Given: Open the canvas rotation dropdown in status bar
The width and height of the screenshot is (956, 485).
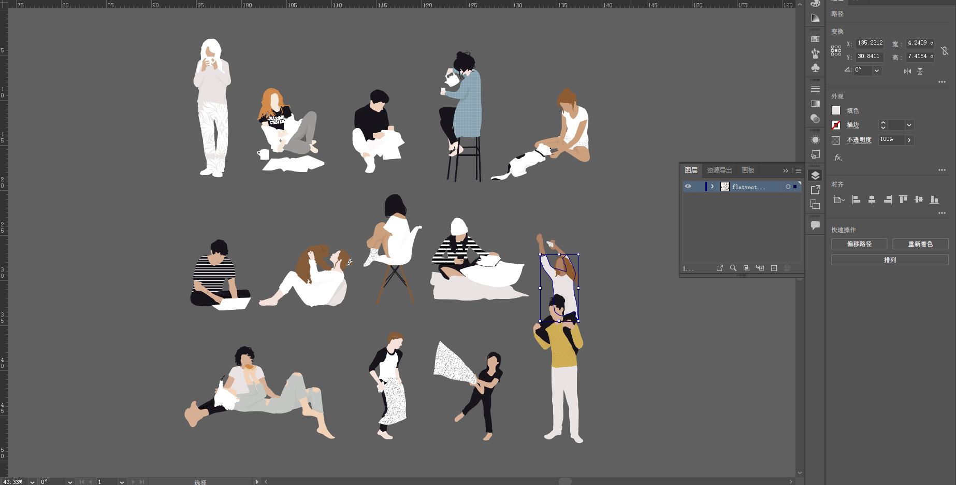Looking at the screenshot, I should (x=70, y=481).
